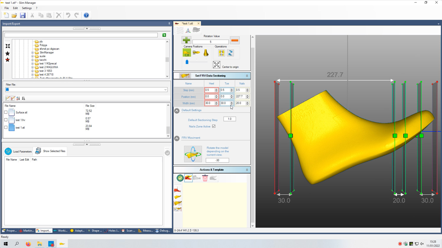Screen dimensions: 442x248
Task: Click the File Size column header
Action: (90, 106)
